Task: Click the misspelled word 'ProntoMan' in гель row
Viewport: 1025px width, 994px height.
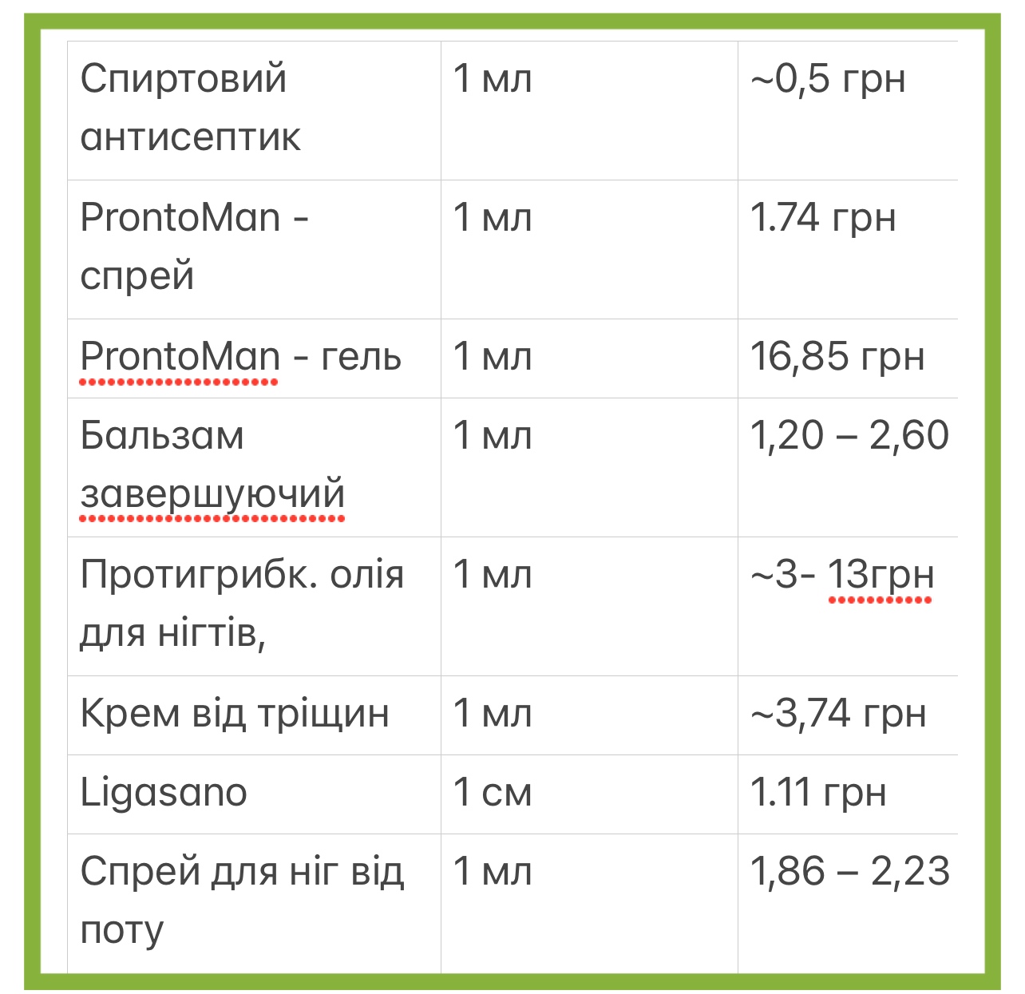Action: [180, 356]
